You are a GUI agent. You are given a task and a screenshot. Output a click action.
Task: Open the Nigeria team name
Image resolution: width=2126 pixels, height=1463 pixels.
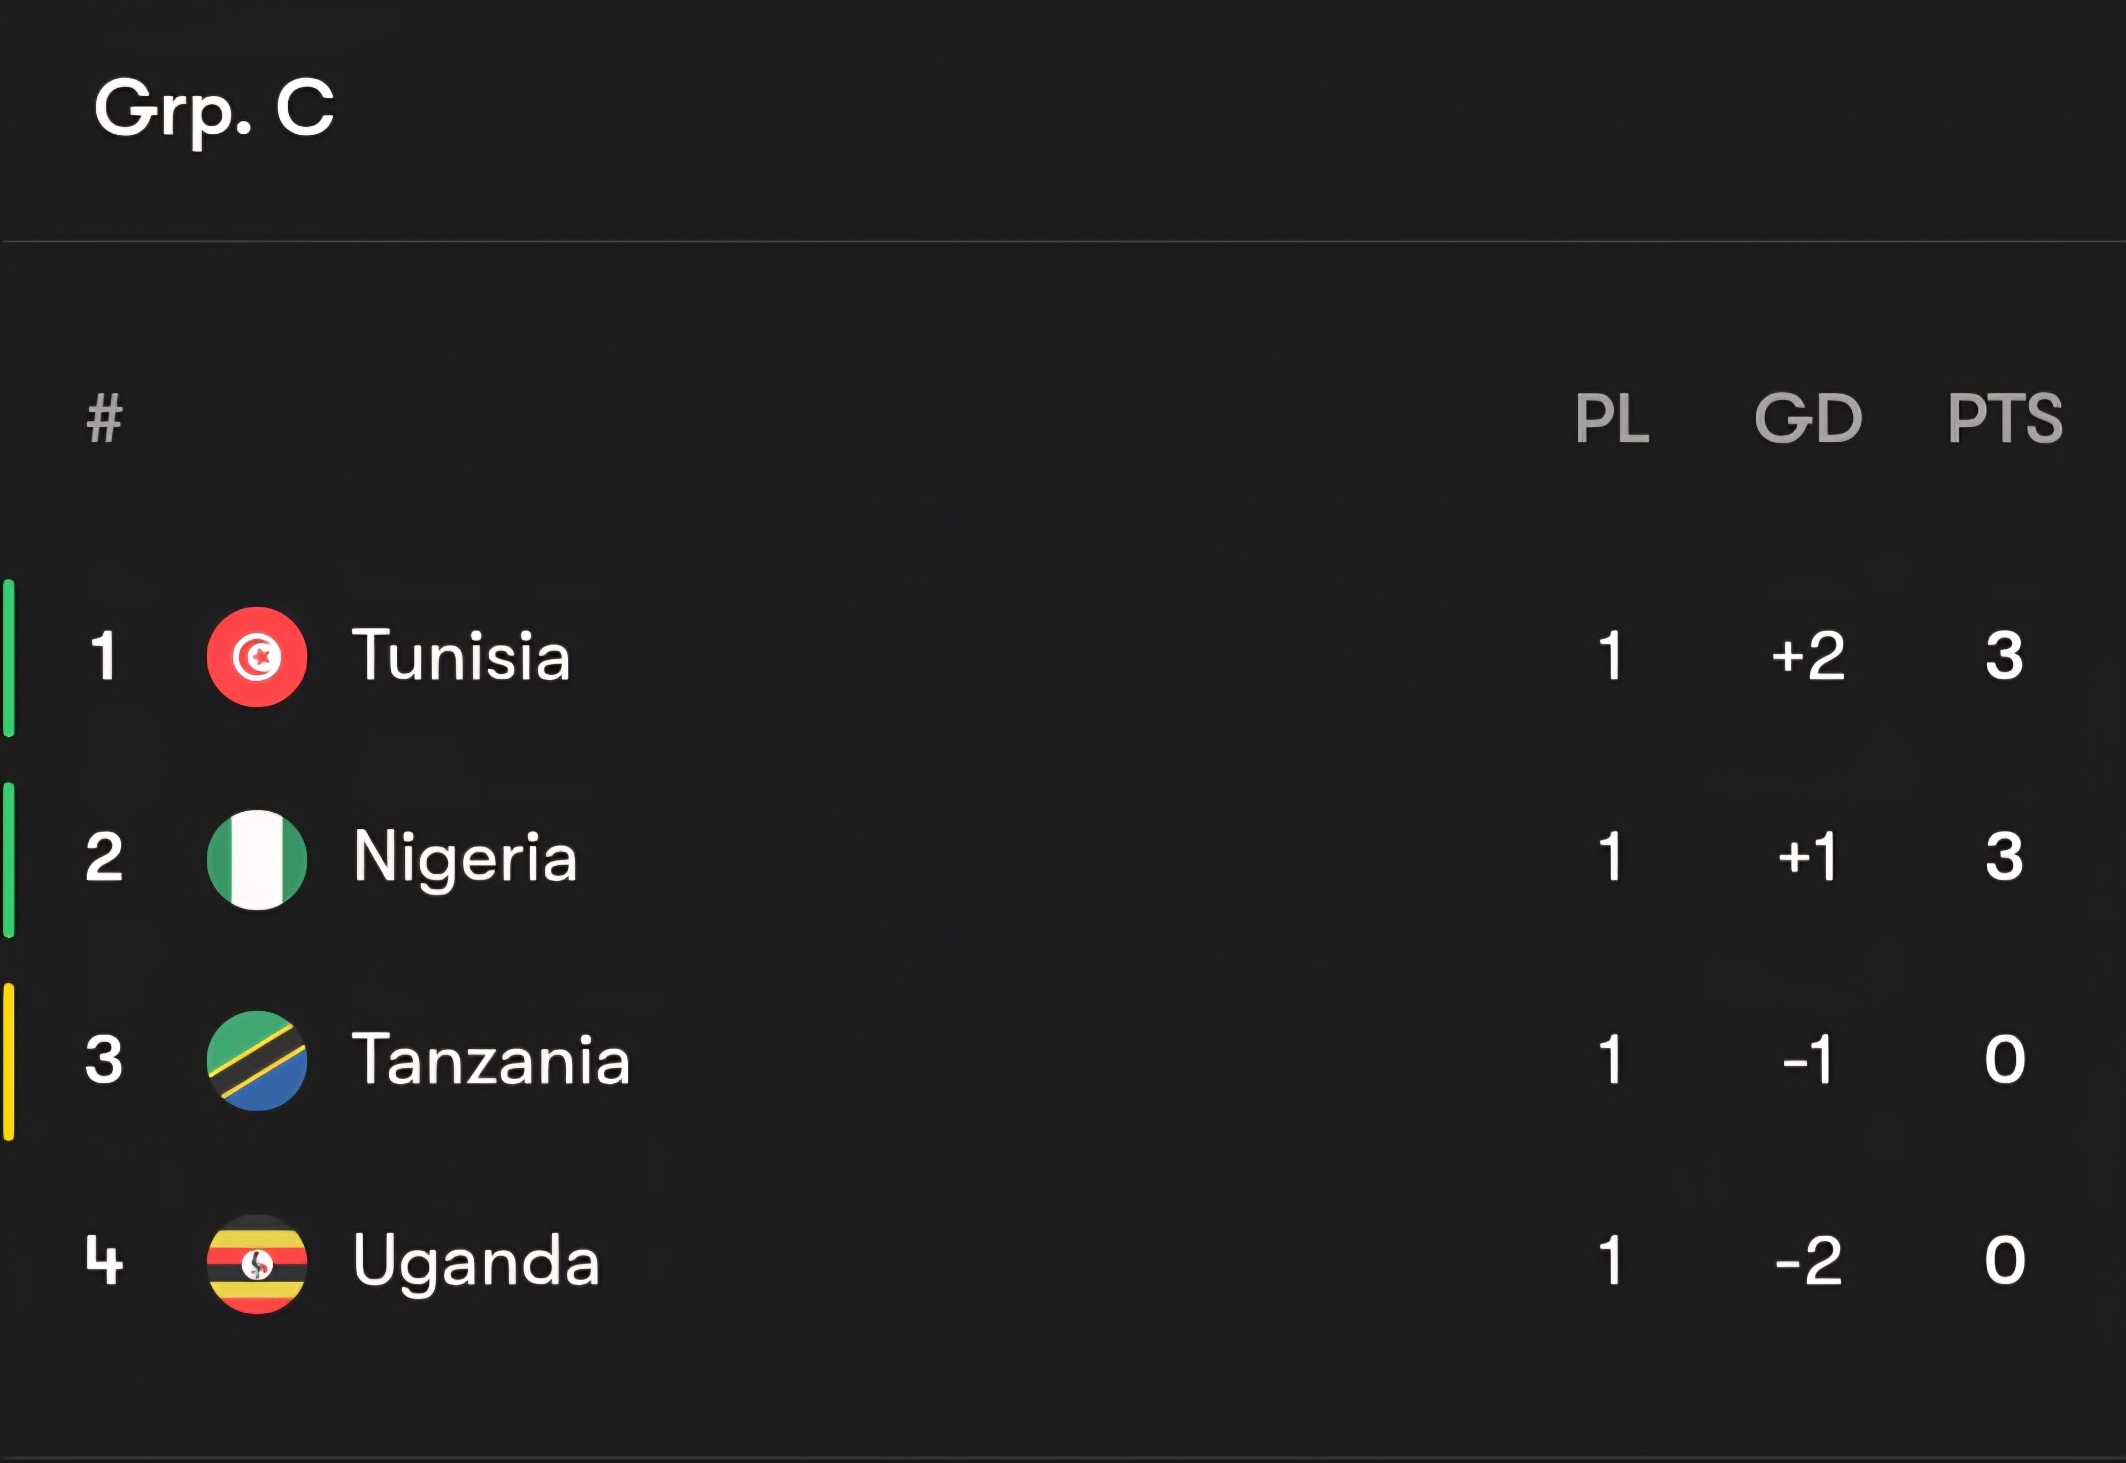point(466,858)
